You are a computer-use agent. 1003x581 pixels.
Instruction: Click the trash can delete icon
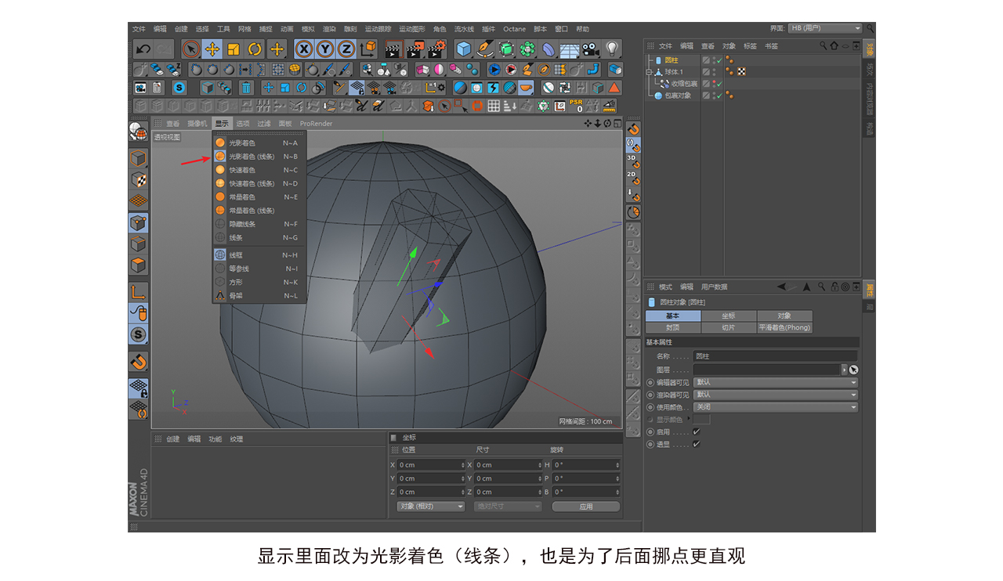point(246,88)
